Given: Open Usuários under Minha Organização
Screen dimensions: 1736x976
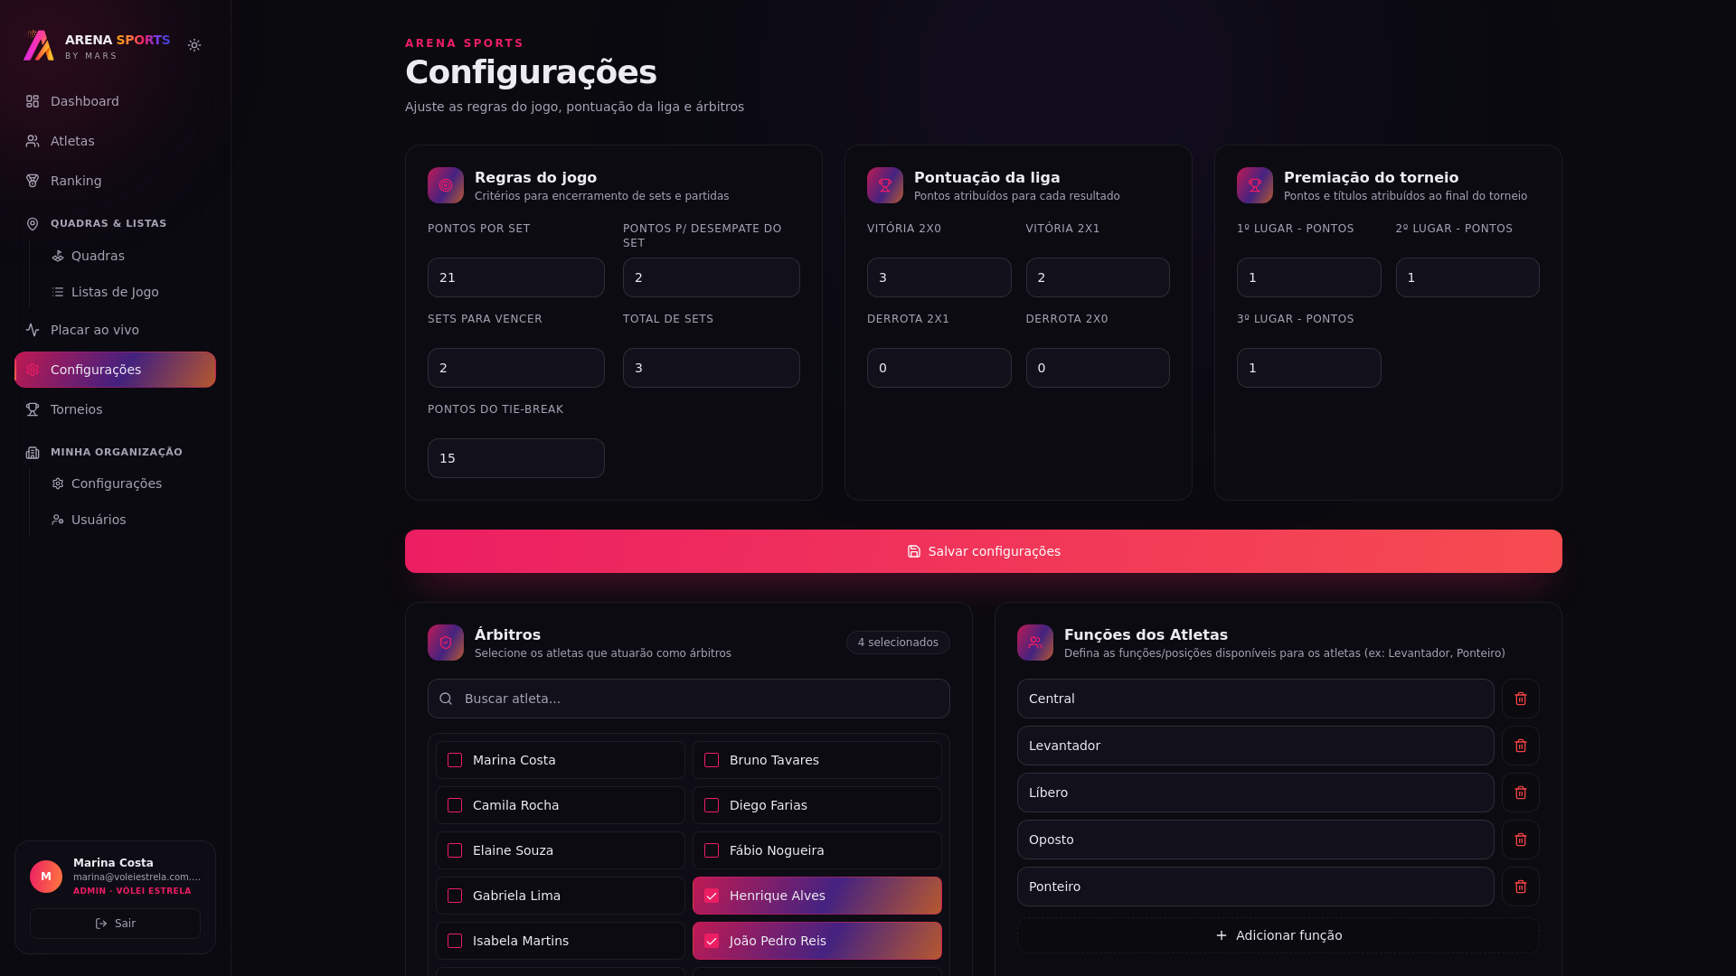Looking at the screenshot, I should click(x=130, y=520).
